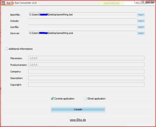
Task: Open the www.f2ko.de link
Action: pos(78,120)
